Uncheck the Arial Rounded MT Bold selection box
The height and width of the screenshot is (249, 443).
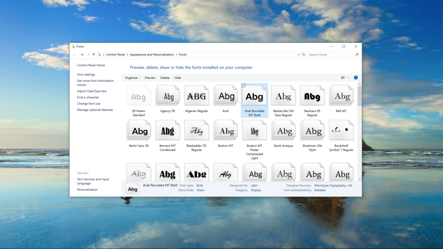(244, 85)
